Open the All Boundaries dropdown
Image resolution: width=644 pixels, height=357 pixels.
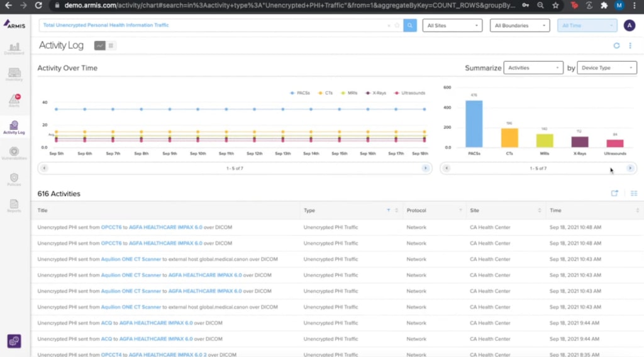[519, 25]
